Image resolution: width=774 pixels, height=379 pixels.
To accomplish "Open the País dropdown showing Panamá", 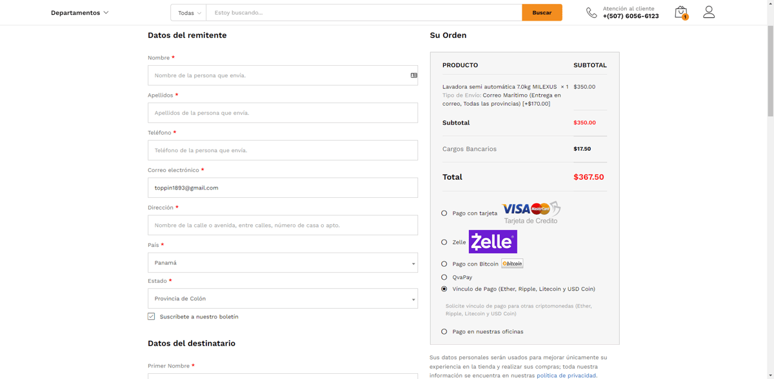I will click(x=283, y=263).
